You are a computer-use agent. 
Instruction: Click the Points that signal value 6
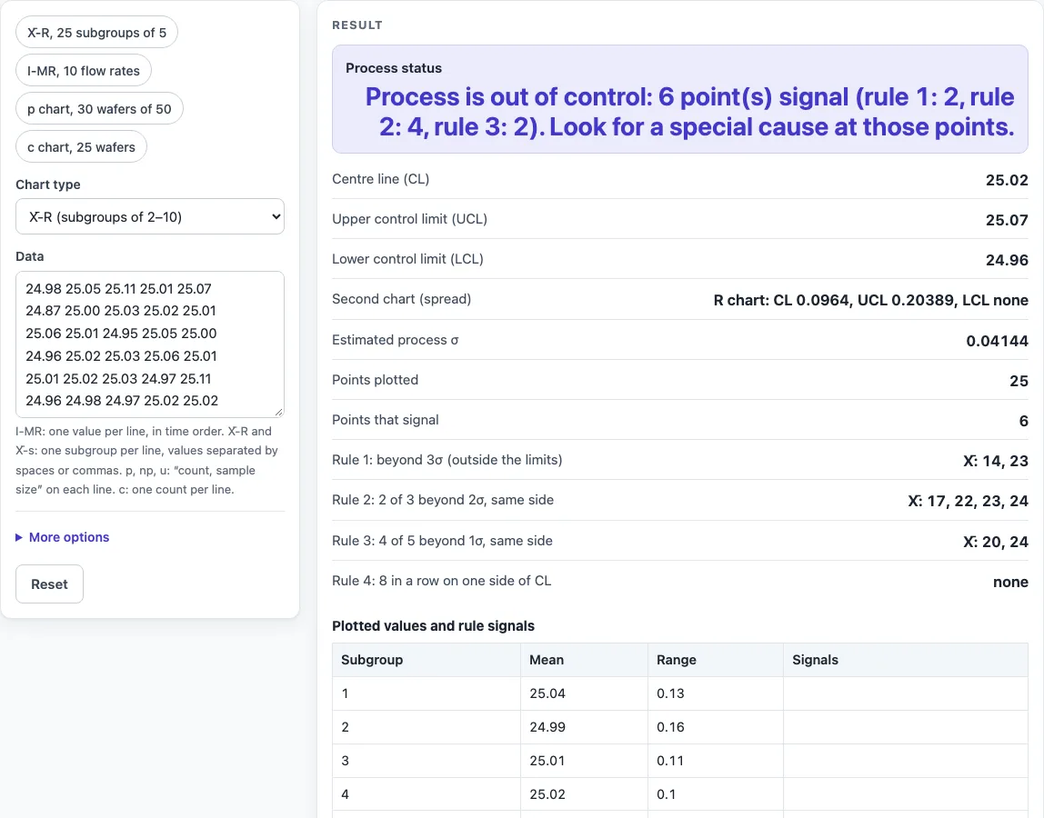(x=1023, y=421)
